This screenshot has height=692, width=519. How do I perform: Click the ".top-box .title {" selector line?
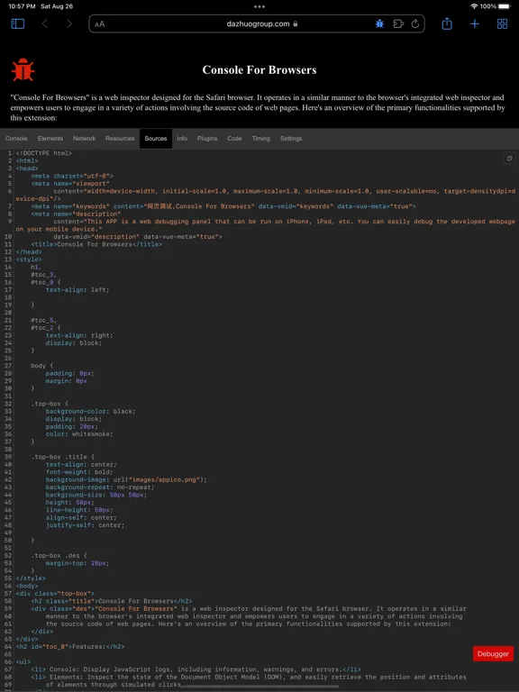(62, 456)
